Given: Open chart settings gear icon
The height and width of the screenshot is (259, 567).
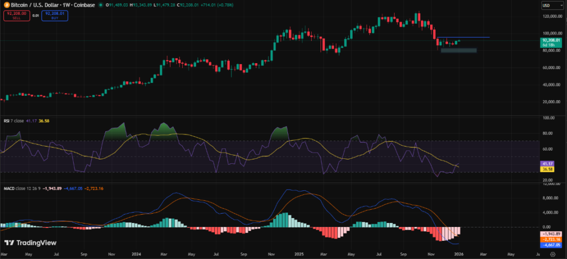Looking at the screenshot, I should (553, 254).
